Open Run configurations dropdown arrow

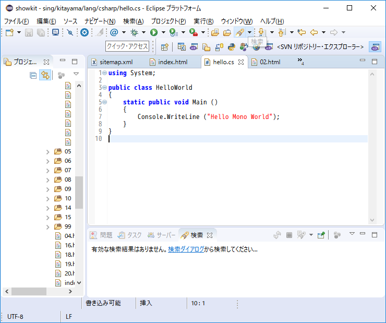[x=163, y=32]
